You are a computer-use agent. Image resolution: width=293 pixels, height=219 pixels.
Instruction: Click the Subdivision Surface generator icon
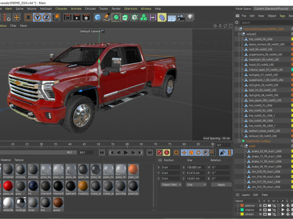tap(116, 18)
